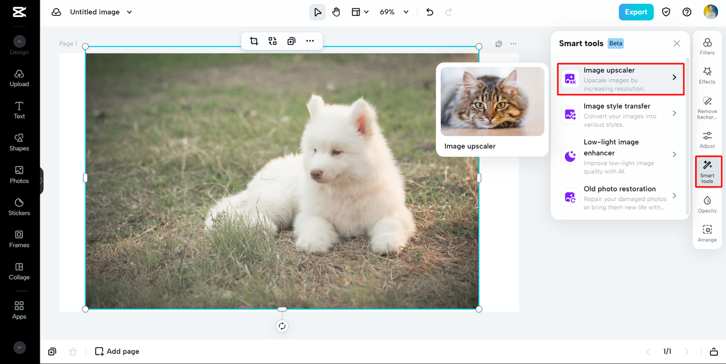Open the Stickers panel
The width and height of the screenshot is (726, 364).
(19, 207)
